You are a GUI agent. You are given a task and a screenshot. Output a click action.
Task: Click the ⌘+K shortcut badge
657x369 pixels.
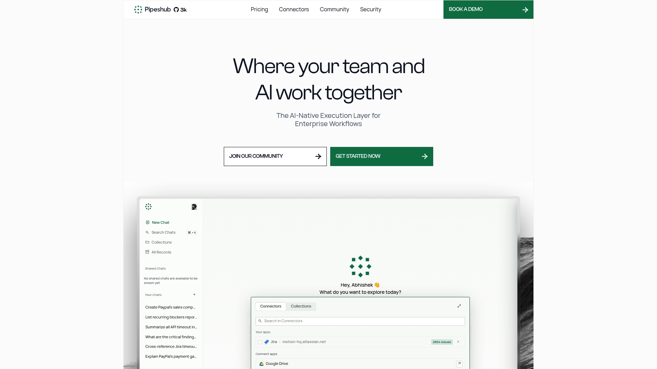click(x=192, y=233)
